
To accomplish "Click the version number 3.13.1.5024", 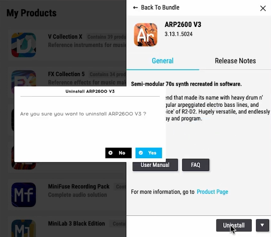I will coord(179,34).
